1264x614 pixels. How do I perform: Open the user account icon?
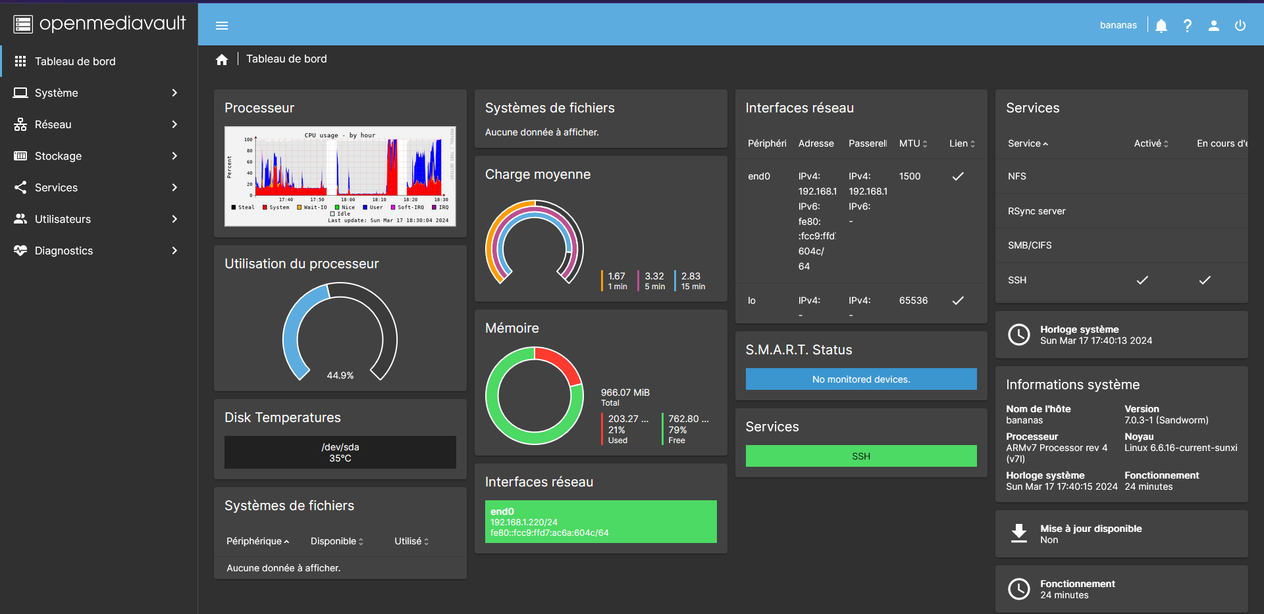tap(1214, 25)
